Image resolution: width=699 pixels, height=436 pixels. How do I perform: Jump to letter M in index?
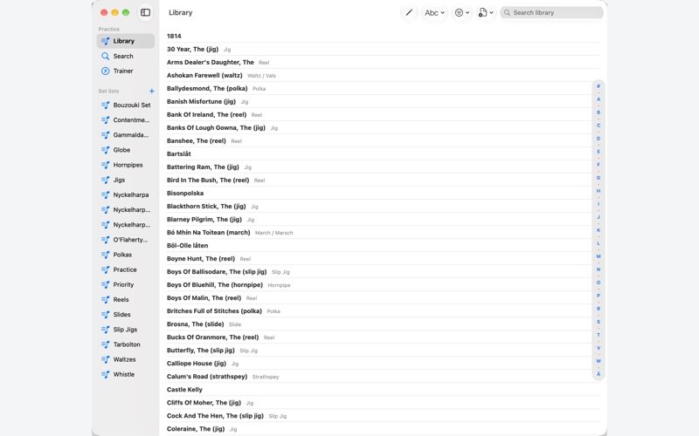[x=599, y=256]
